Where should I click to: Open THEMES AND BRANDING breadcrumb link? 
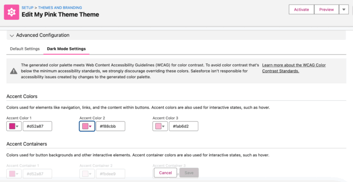click(x=60, y=8)
